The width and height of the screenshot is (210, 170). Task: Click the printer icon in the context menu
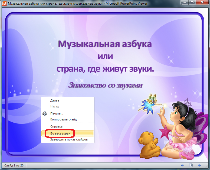[45, 114]
